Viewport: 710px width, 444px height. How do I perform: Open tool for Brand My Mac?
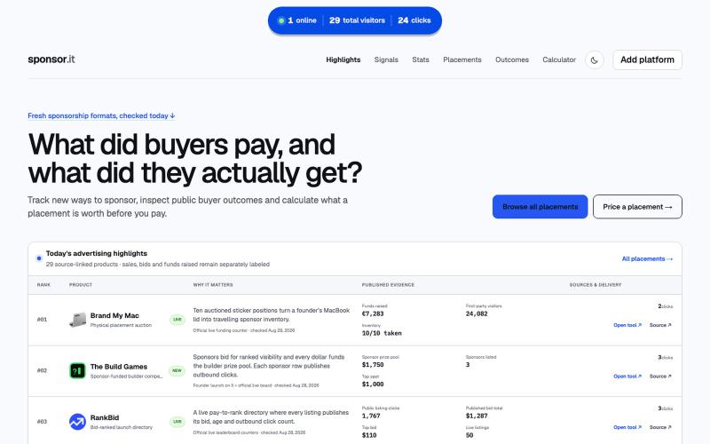click(x=627, y=325)
